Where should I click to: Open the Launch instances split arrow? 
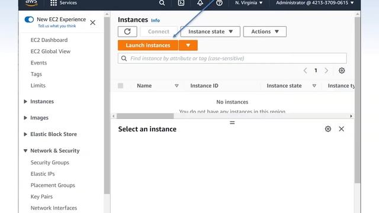(x=188, y=46)
